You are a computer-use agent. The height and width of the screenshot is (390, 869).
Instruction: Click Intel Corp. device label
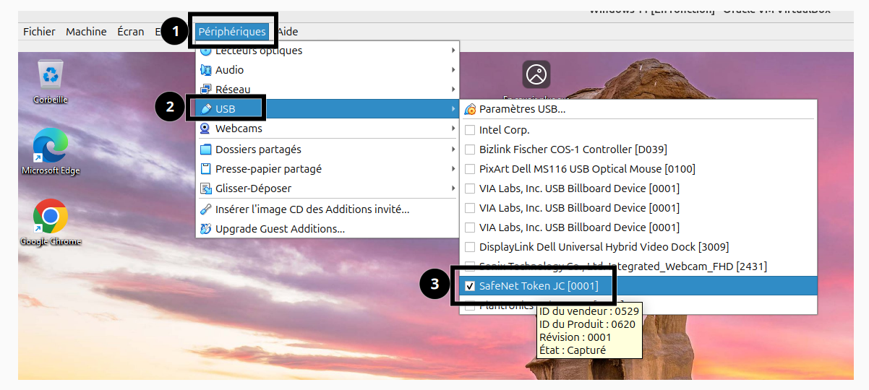pyautogui.click(x=505, y=130)
